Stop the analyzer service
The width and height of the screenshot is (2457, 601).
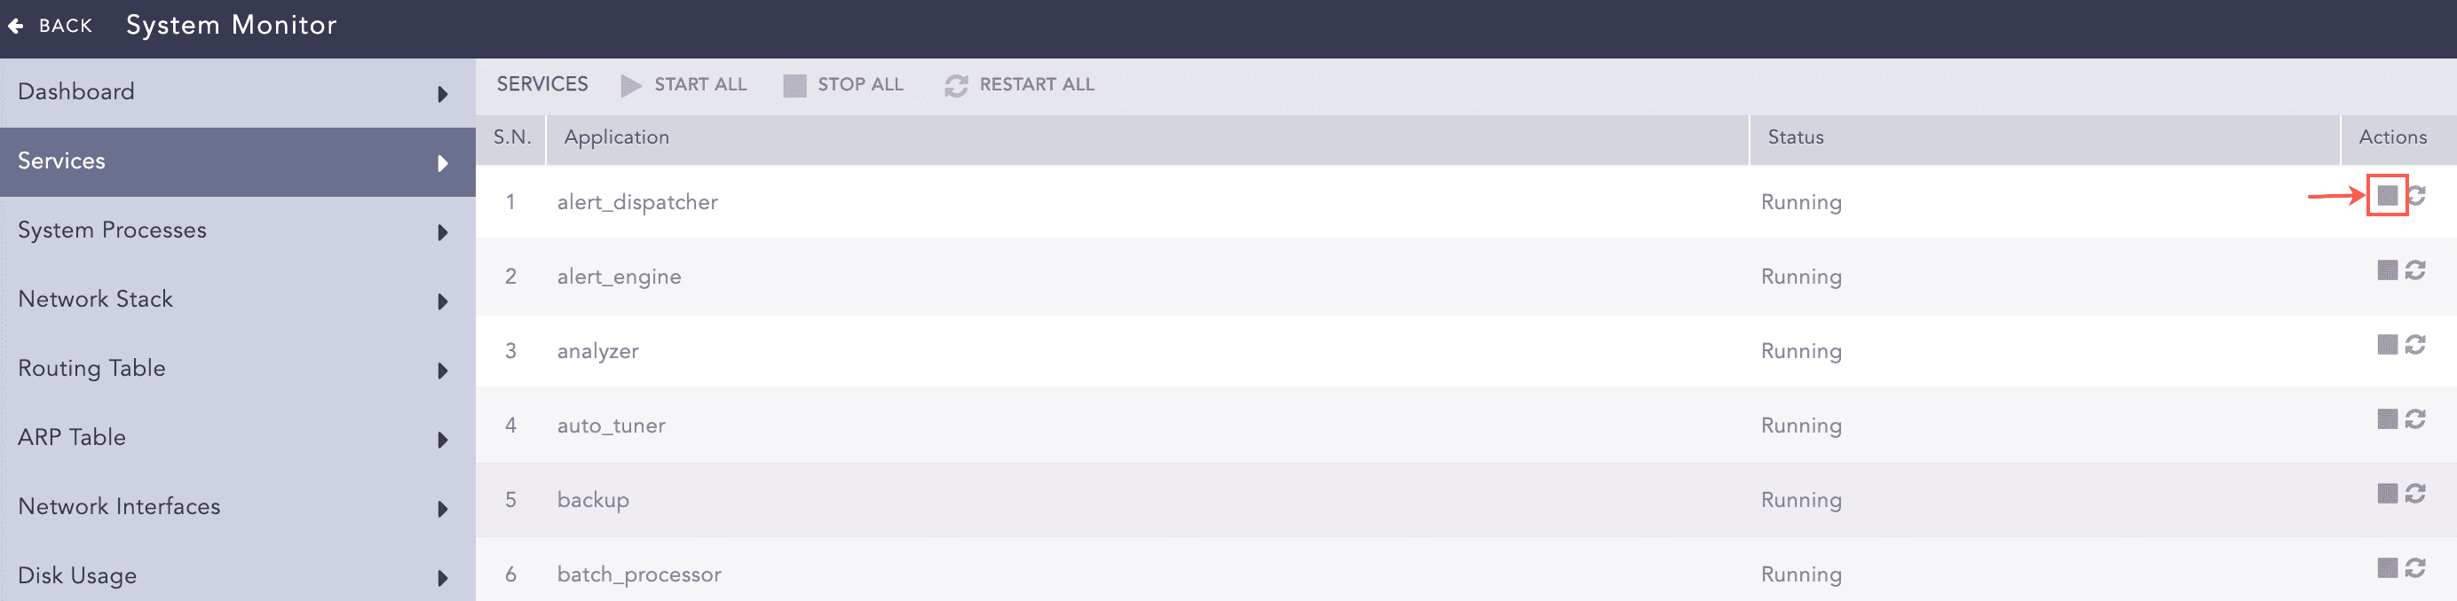pyautogui.click(x=2386, y=345)
